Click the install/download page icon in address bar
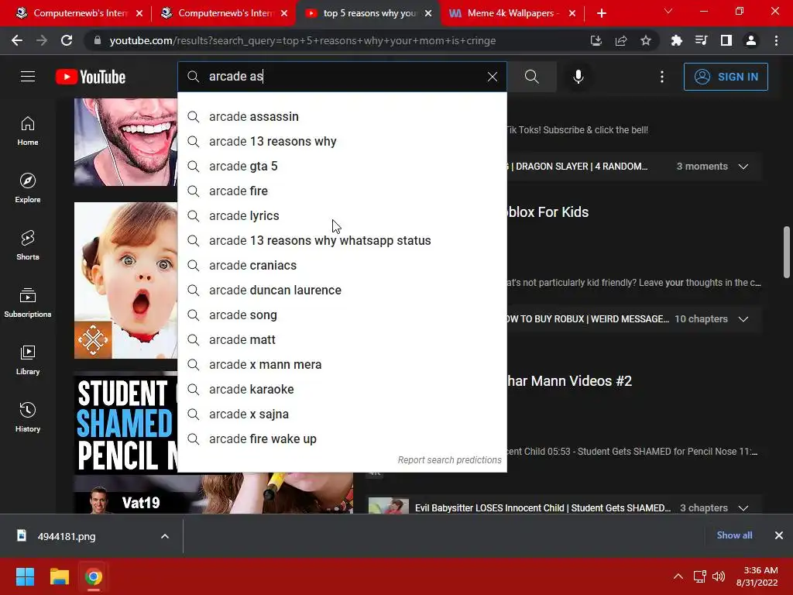This screenshot has width=793, height=595. coord(596,40)
